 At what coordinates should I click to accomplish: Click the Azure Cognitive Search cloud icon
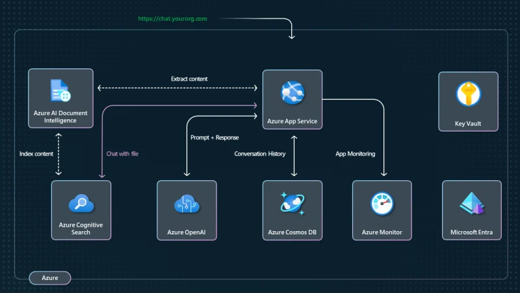(x=81, y=203)
